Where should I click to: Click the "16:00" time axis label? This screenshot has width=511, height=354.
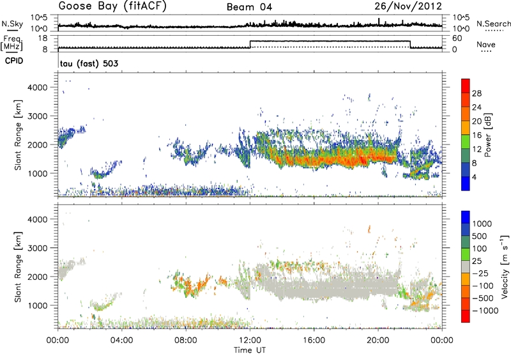pos(314,341)
